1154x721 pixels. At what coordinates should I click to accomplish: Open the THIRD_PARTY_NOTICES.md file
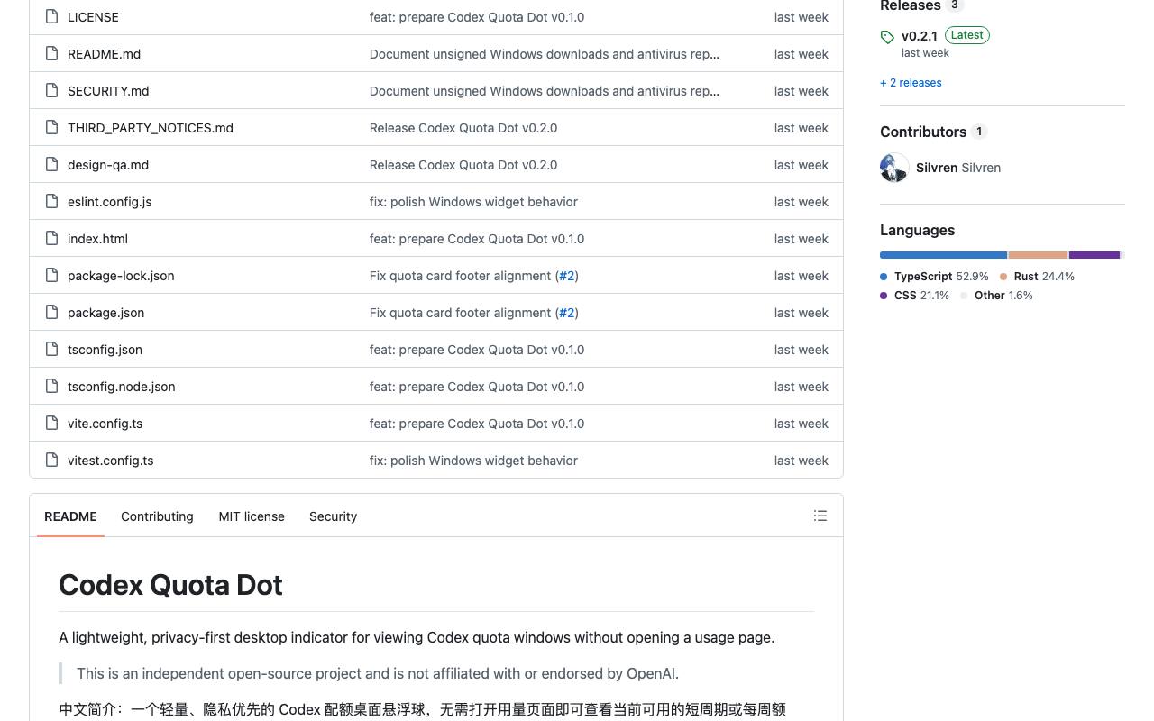[x=151, y=128]
